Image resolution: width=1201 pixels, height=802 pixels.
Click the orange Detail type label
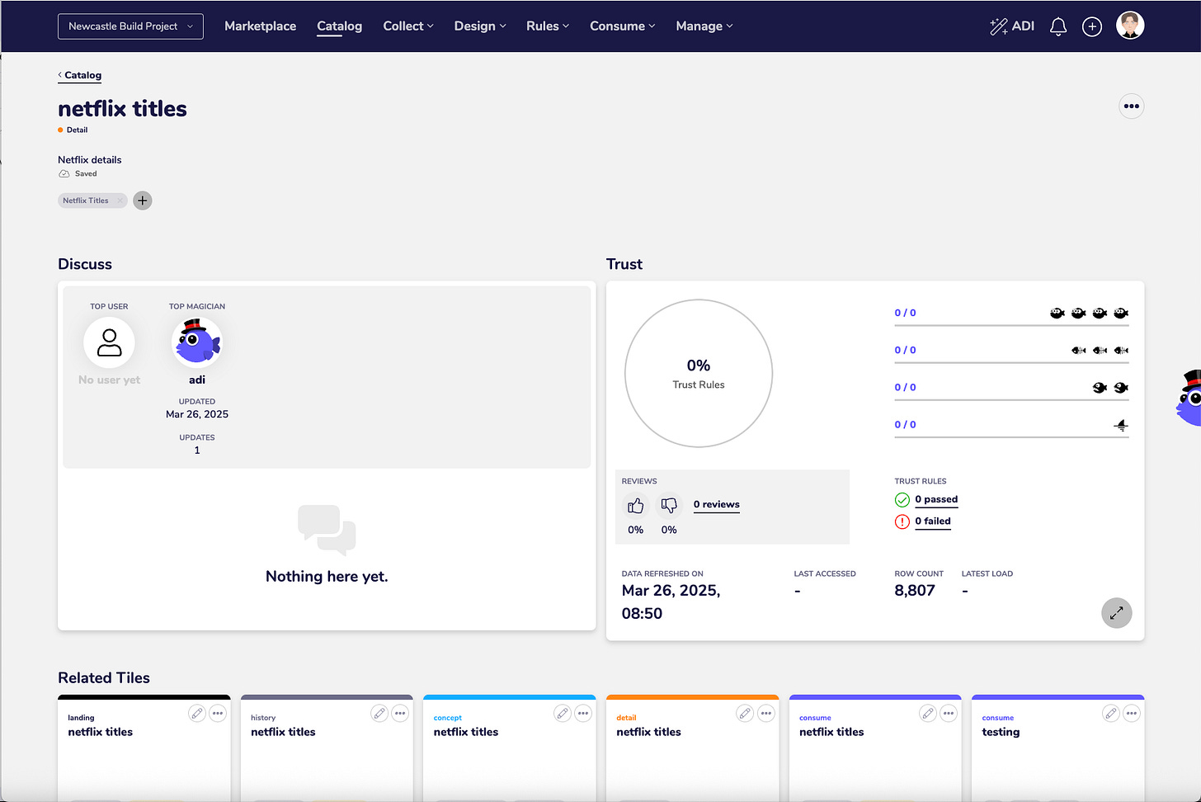(73, 130)
